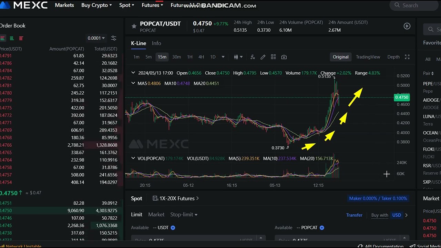Image resolution: width=441 pixels, height=248 pixels.
Task: Open order book display settings sliders
Action: click(114, 38)
